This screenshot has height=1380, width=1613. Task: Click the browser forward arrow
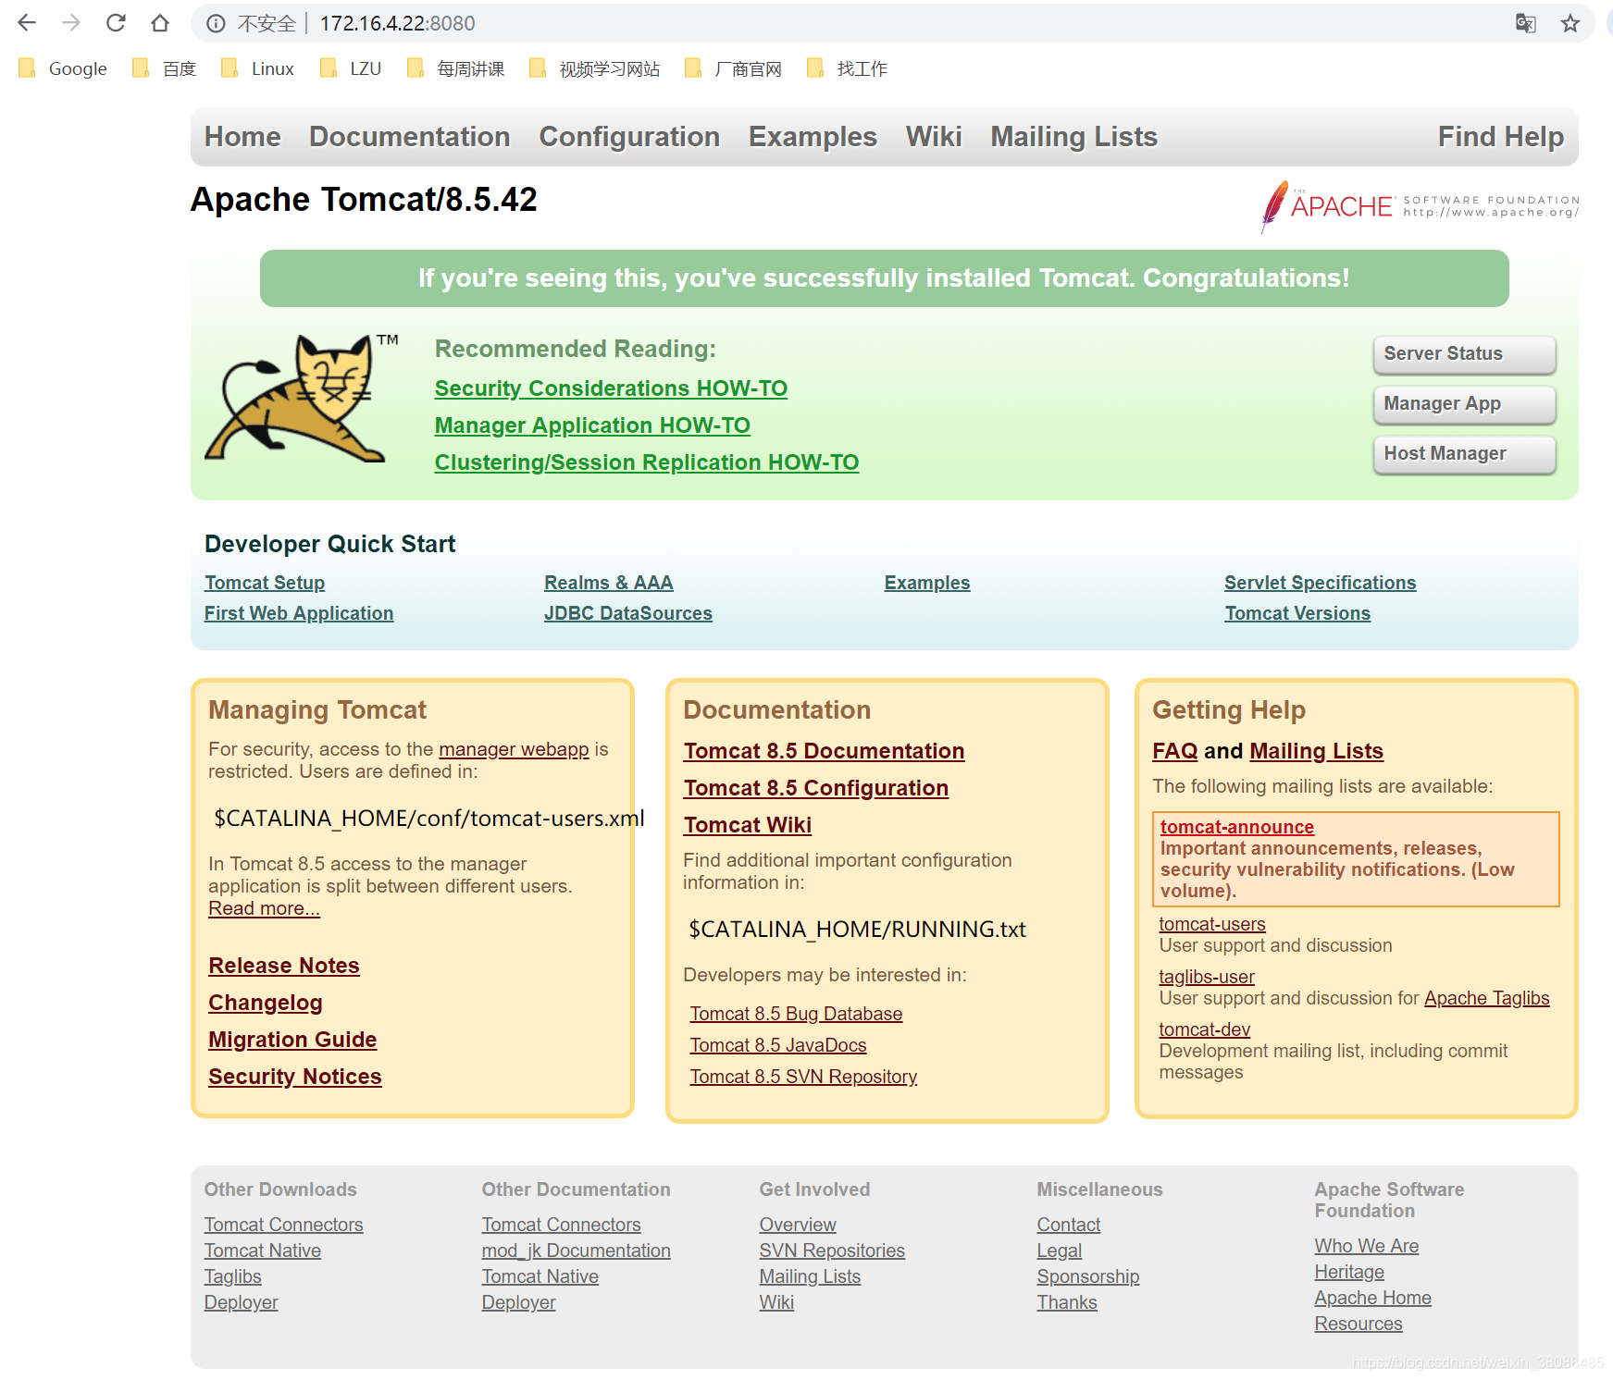pos(71,23)
